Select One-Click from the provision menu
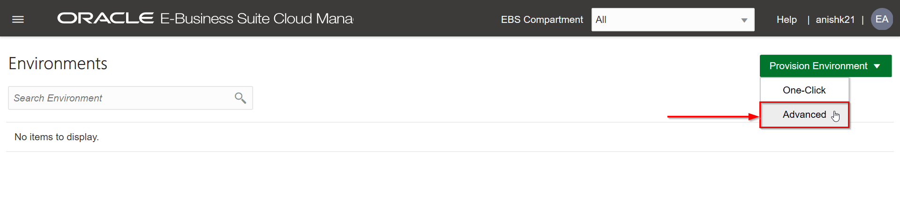Viewport: 900px width, 208px height. click(804, 90)
